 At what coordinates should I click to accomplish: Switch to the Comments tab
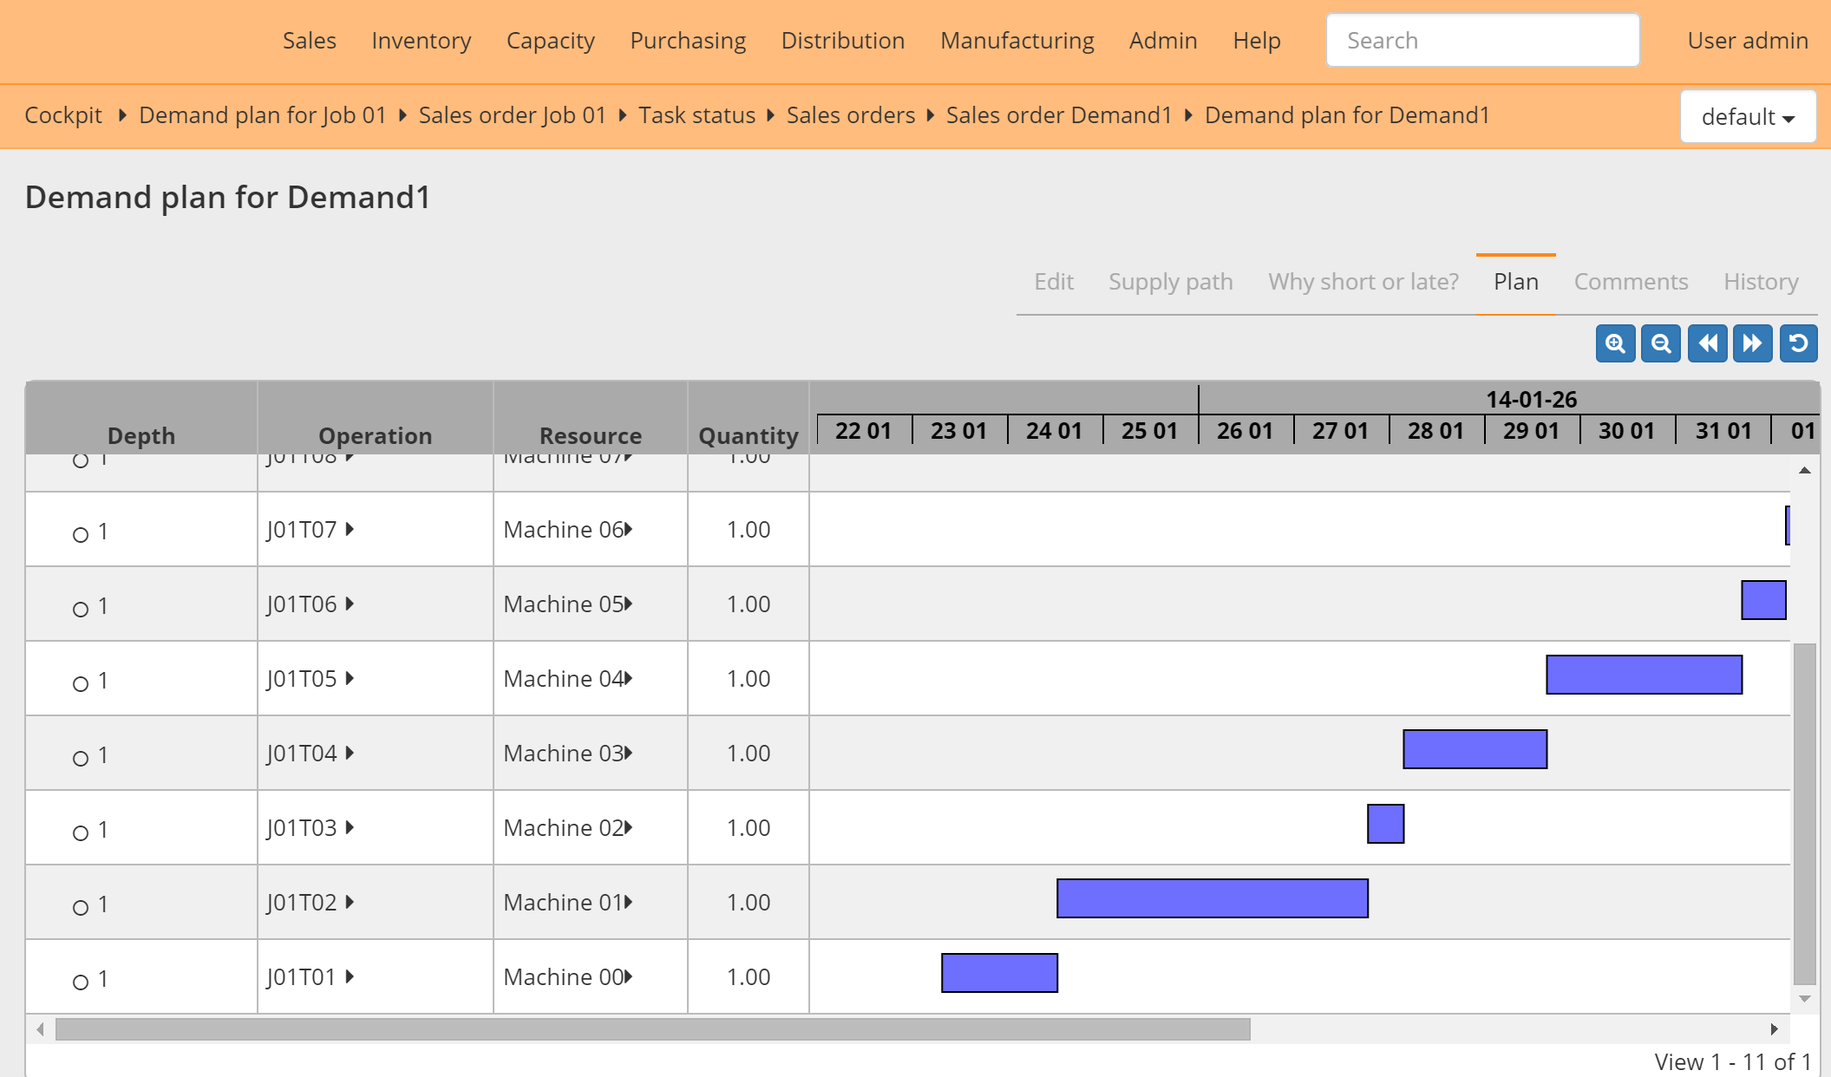click(1631, 281)
